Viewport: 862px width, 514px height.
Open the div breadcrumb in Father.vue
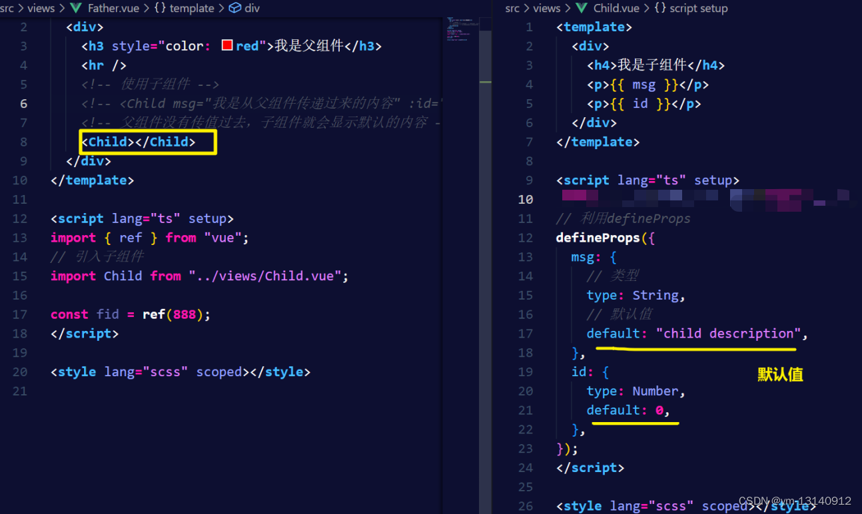coord(252,8)
